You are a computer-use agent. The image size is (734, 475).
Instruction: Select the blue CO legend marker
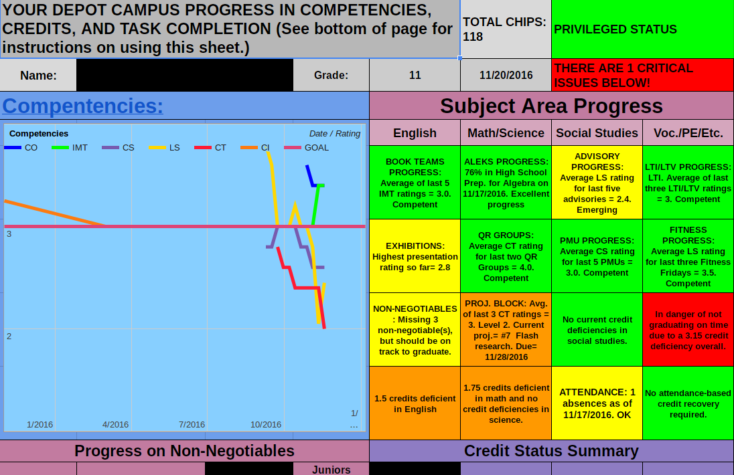(x=13, y=147)
